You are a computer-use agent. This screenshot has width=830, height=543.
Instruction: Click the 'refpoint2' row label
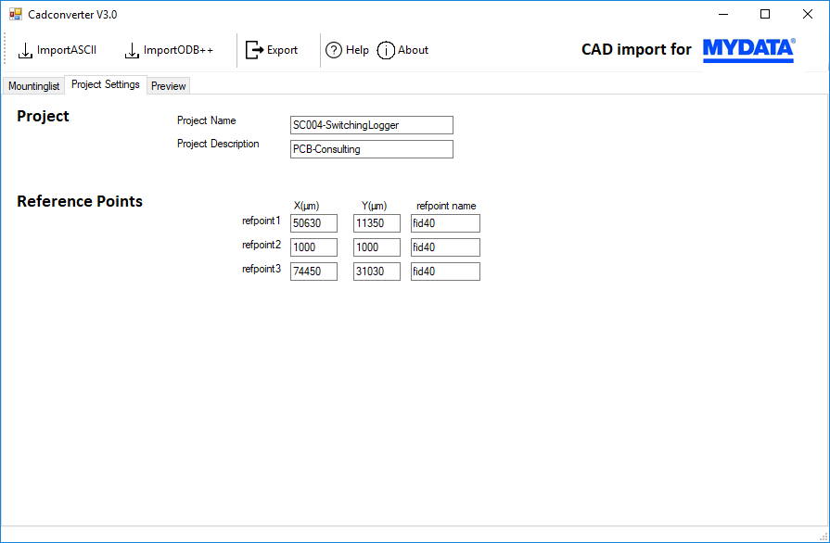tap(262, 245)
